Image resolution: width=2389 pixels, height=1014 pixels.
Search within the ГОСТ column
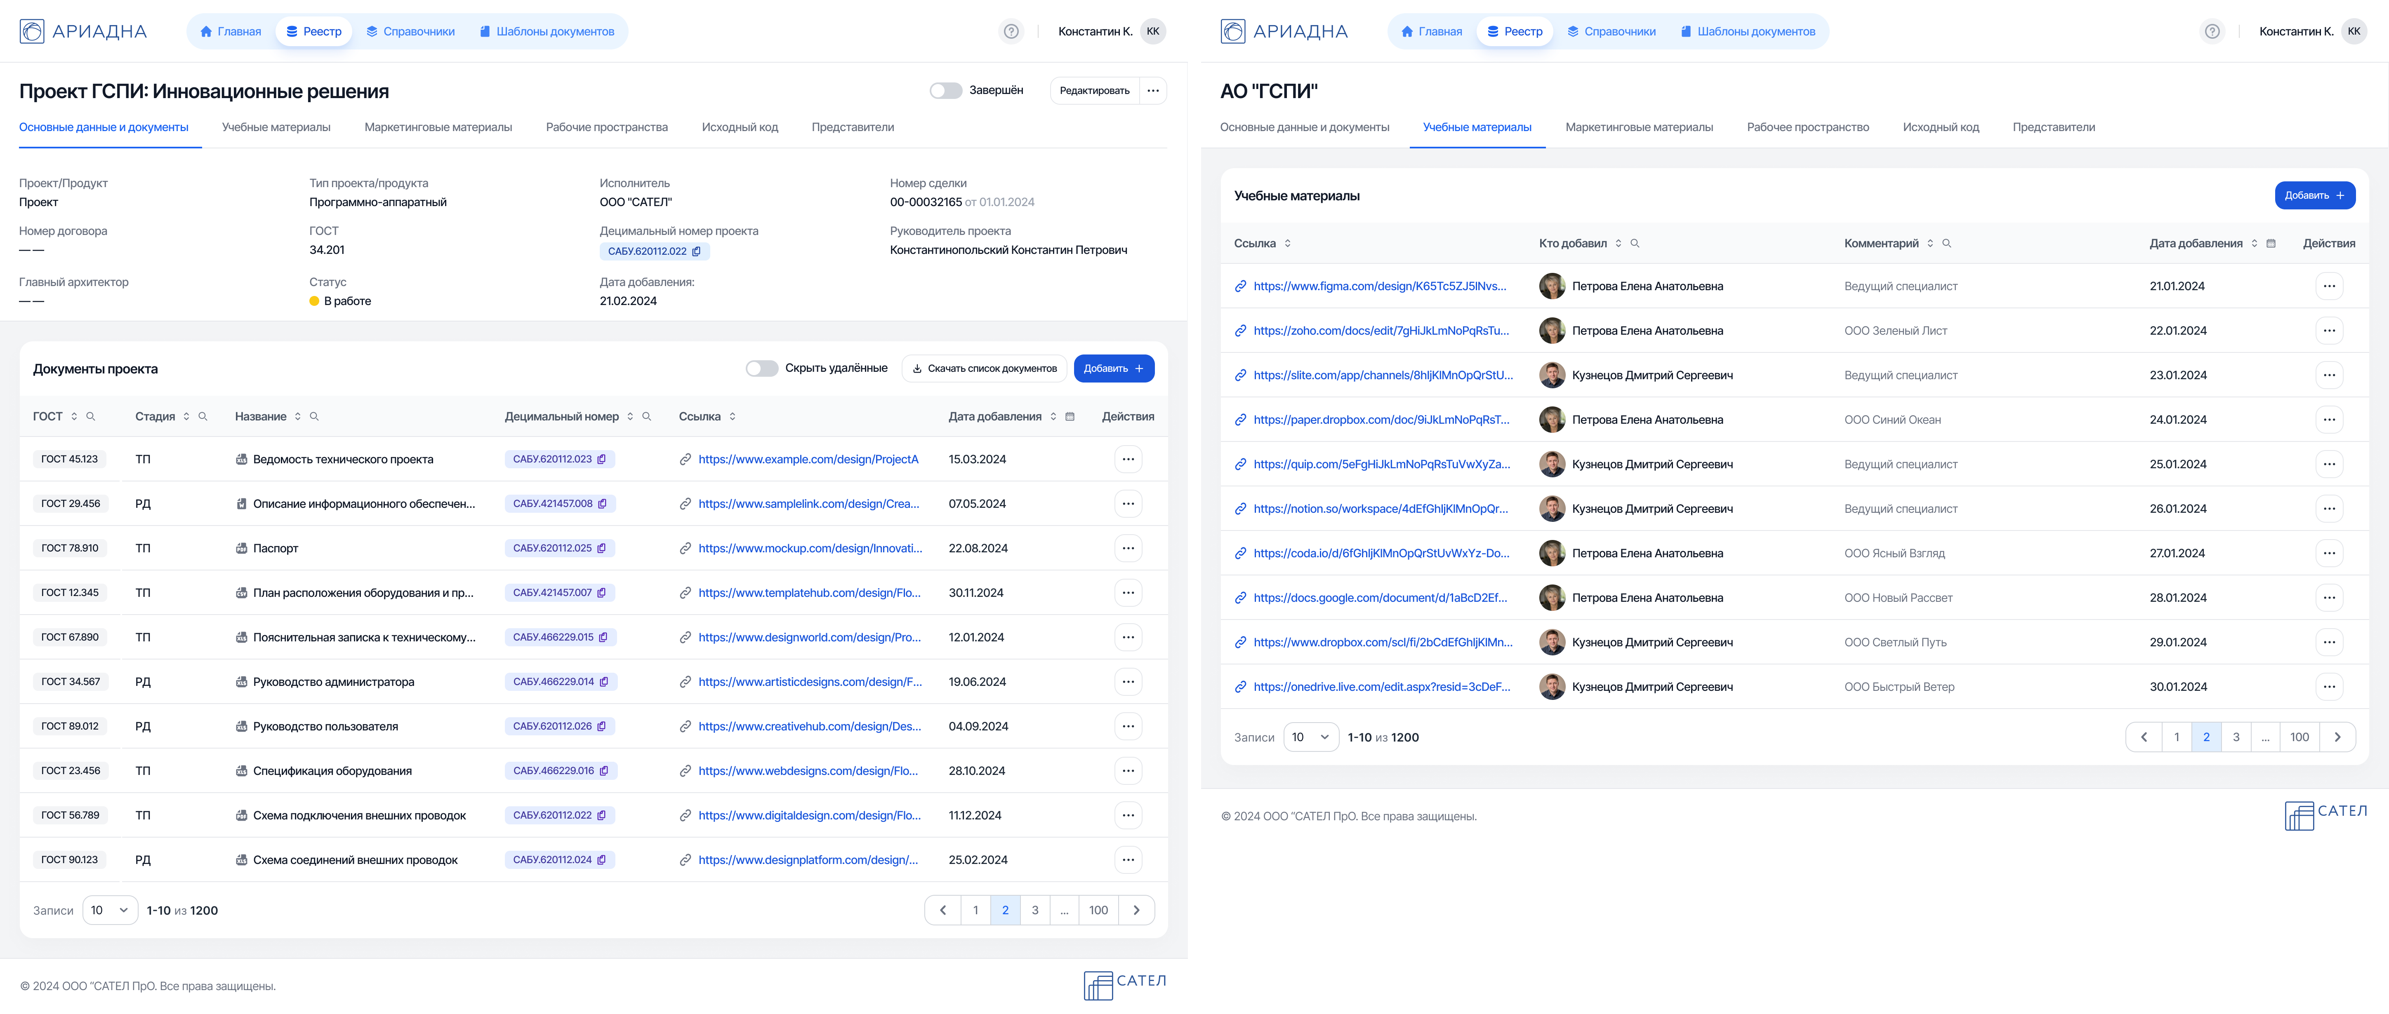click(x=91, y=417)
